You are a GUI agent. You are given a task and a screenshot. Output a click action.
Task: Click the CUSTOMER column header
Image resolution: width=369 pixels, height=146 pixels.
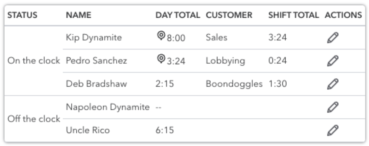pos(229,15)
